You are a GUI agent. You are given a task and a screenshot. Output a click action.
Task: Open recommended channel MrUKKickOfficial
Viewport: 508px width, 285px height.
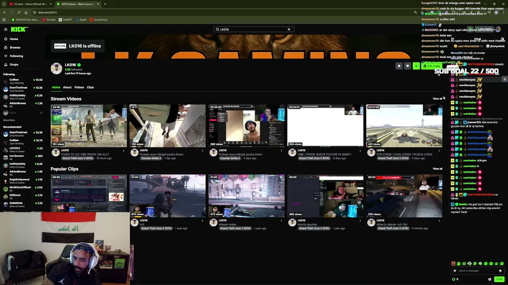[x=23, y=188]
